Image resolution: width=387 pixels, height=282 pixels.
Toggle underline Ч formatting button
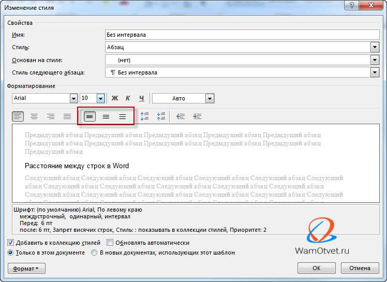[141, 98]
